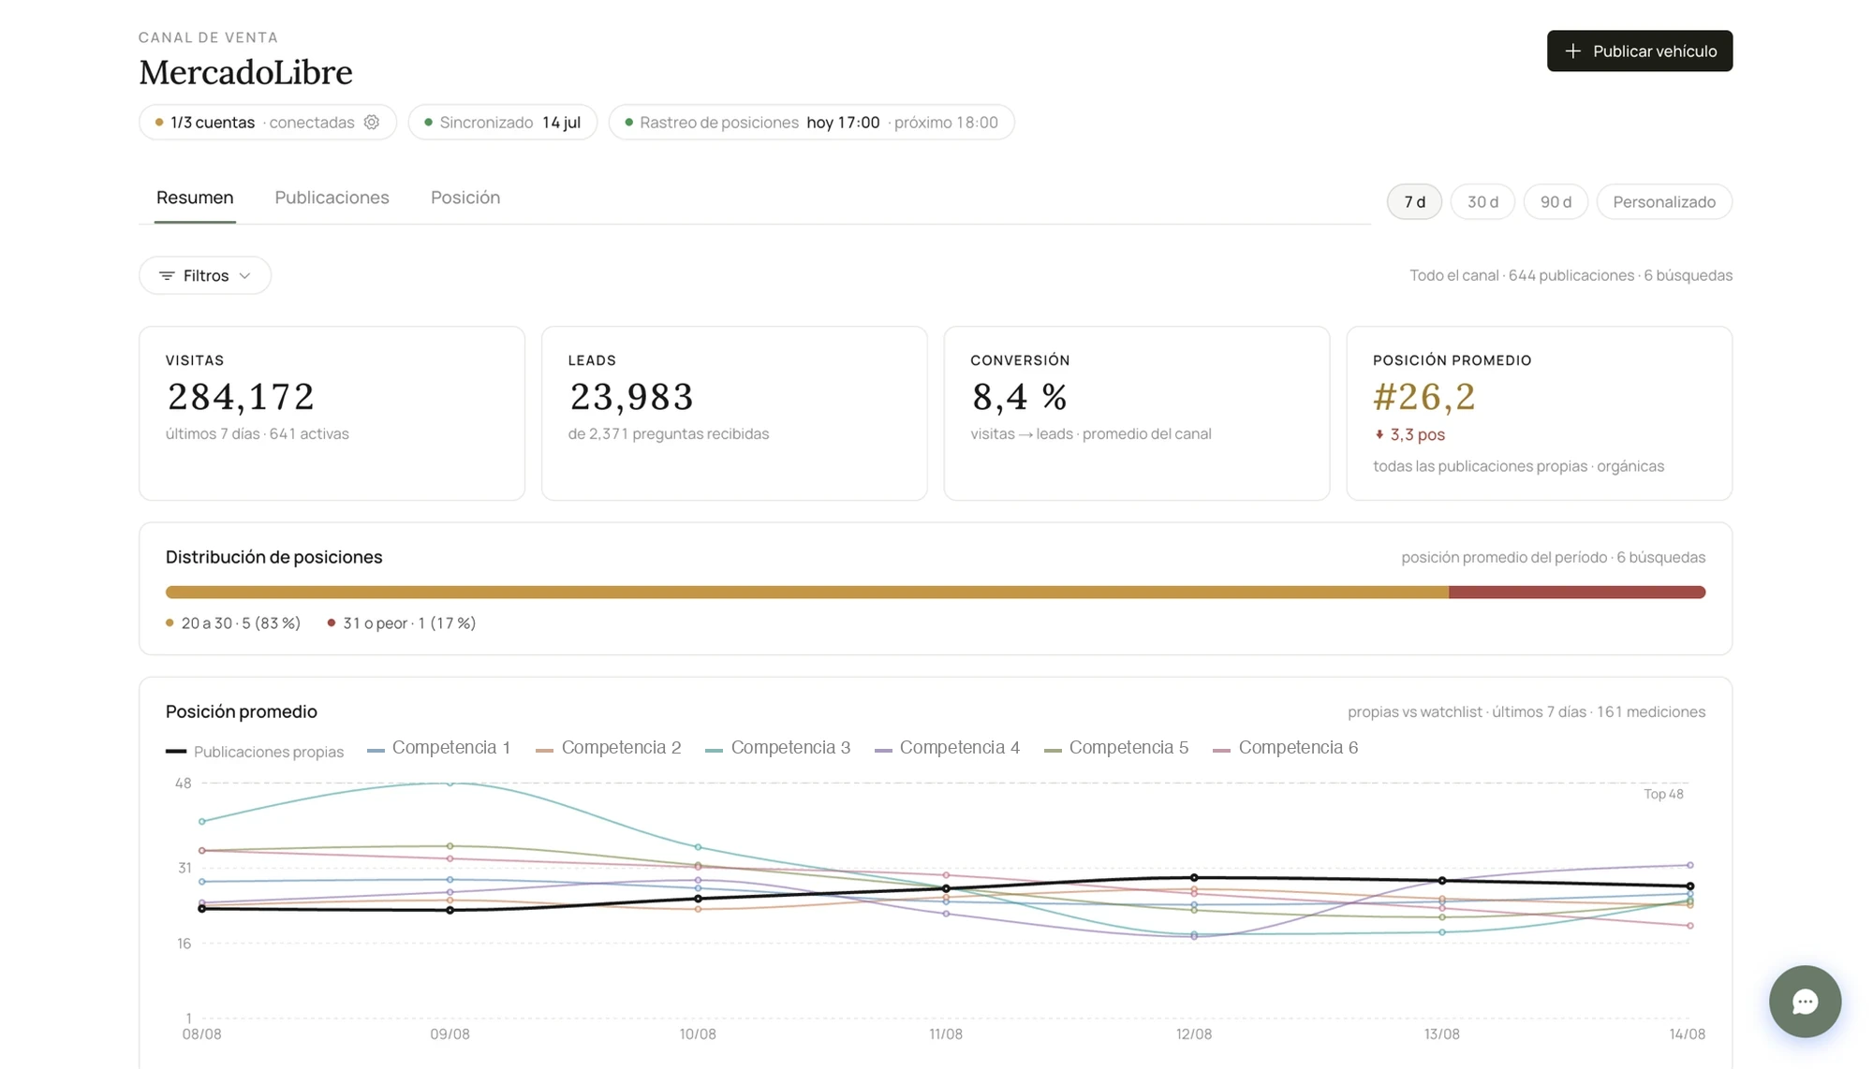Open the accounts settings gear icon
1873x1069 pixels.
372,122
